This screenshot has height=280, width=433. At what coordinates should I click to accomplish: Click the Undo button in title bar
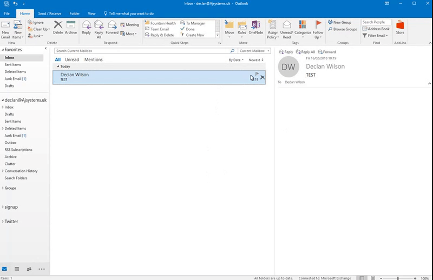tap(16, 4)
